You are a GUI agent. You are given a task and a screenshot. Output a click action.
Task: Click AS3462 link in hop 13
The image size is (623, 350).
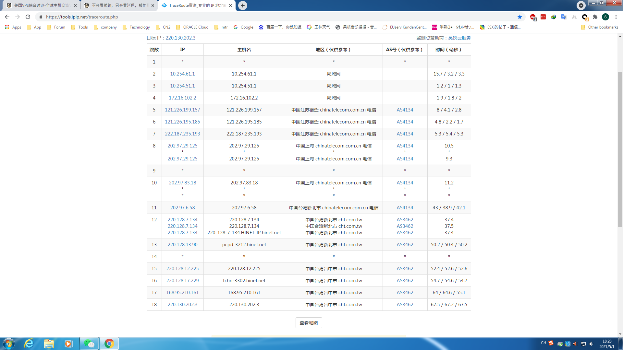[405, 245]
